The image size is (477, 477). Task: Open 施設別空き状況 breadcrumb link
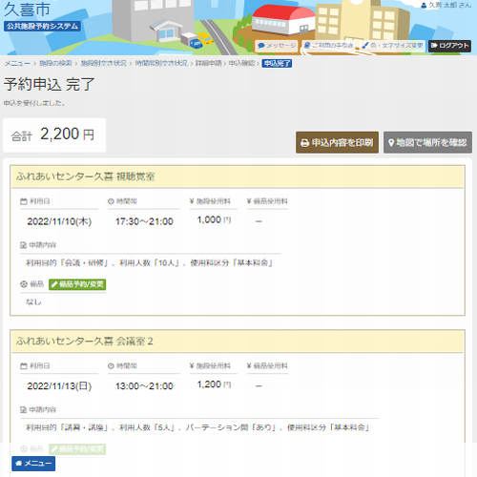coord(103,64)
